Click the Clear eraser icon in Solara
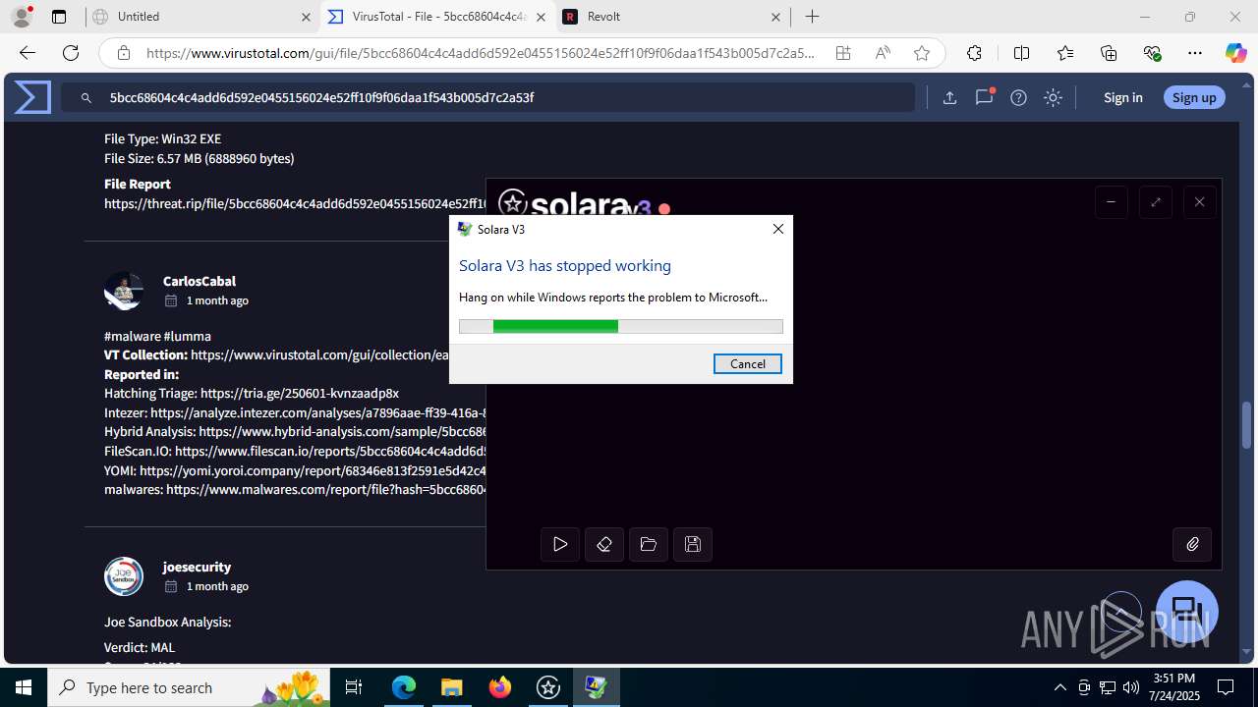 pos(604,544)
